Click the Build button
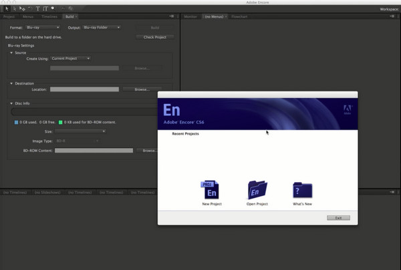Viewport: 401px width, 270px height. [x=155, y=27]
